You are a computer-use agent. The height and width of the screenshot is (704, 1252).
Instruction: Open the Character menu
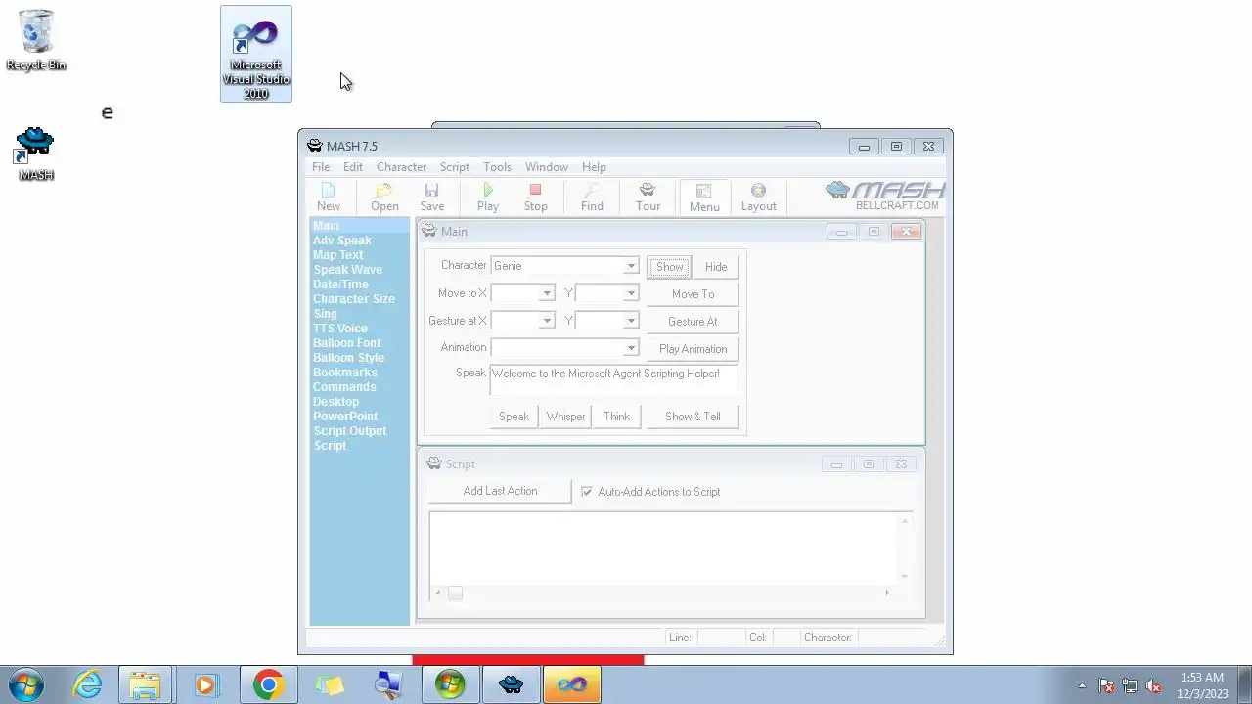coord(401,167)
